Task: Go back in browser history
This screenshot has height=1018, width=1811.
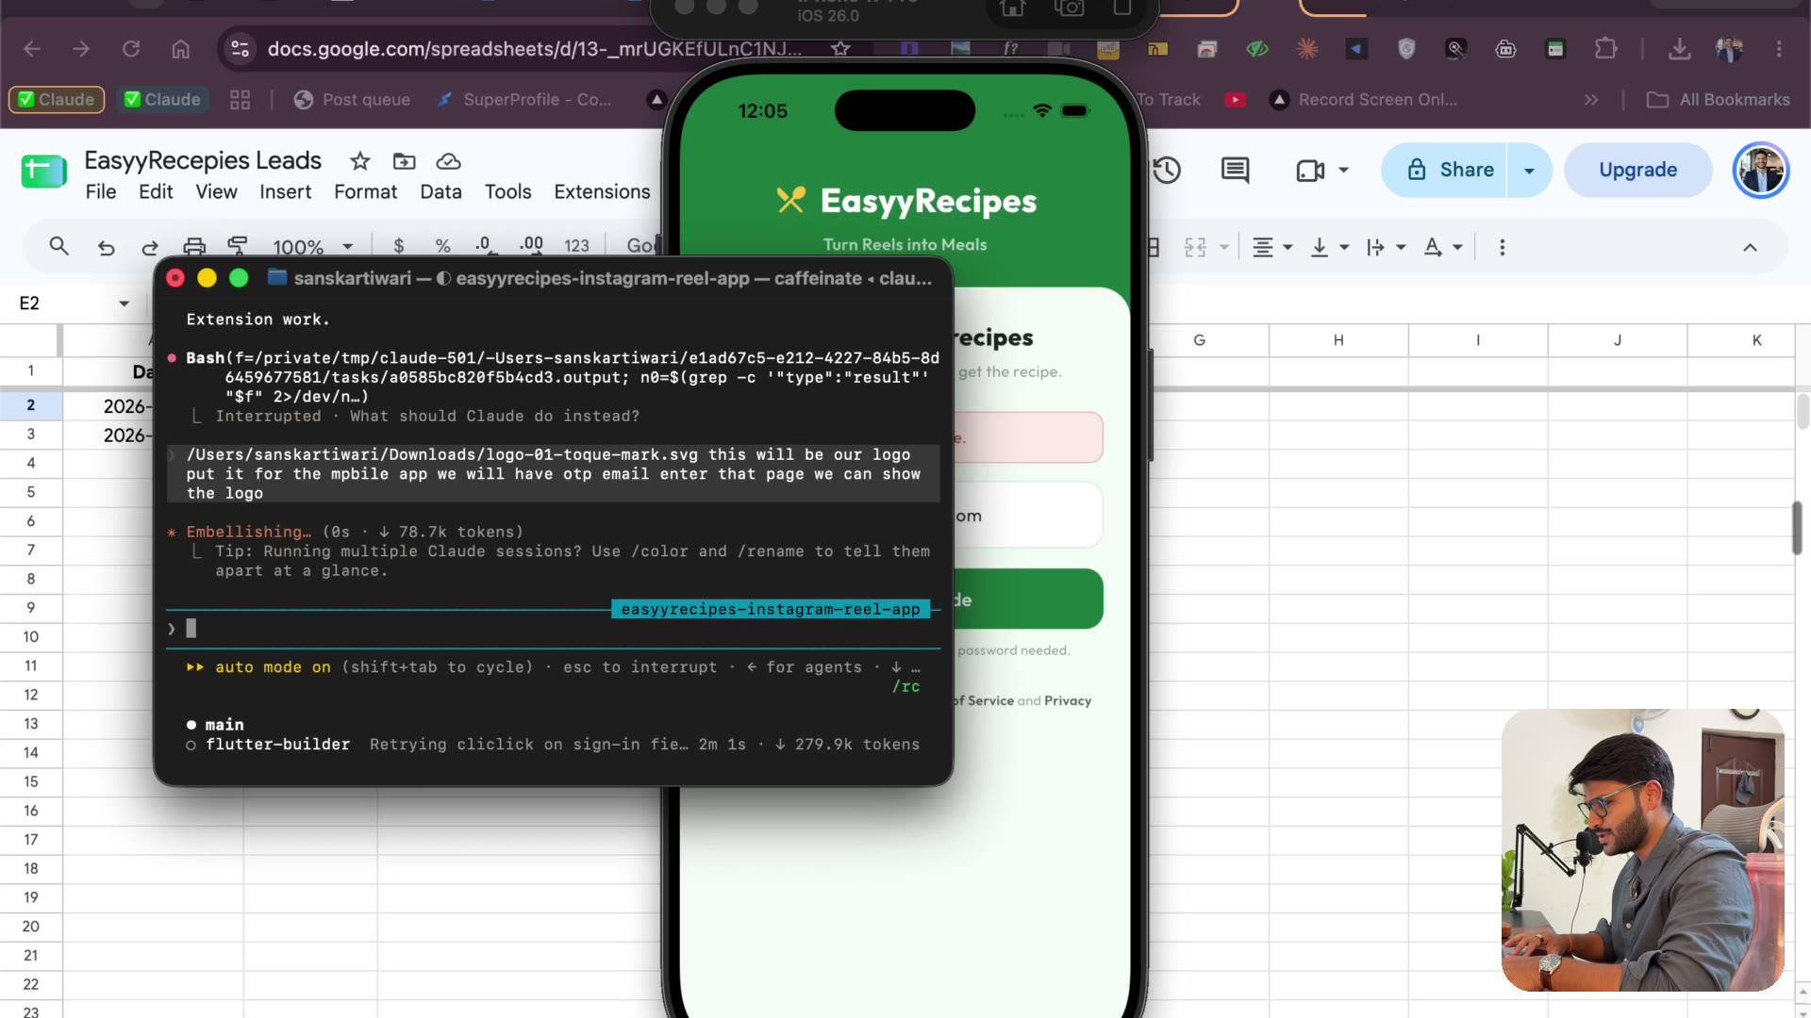Action: point(32,49)
